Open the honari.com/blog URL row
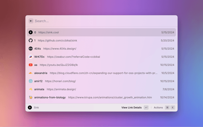Viewport: 203px width, 127px height. click(60, 81)
